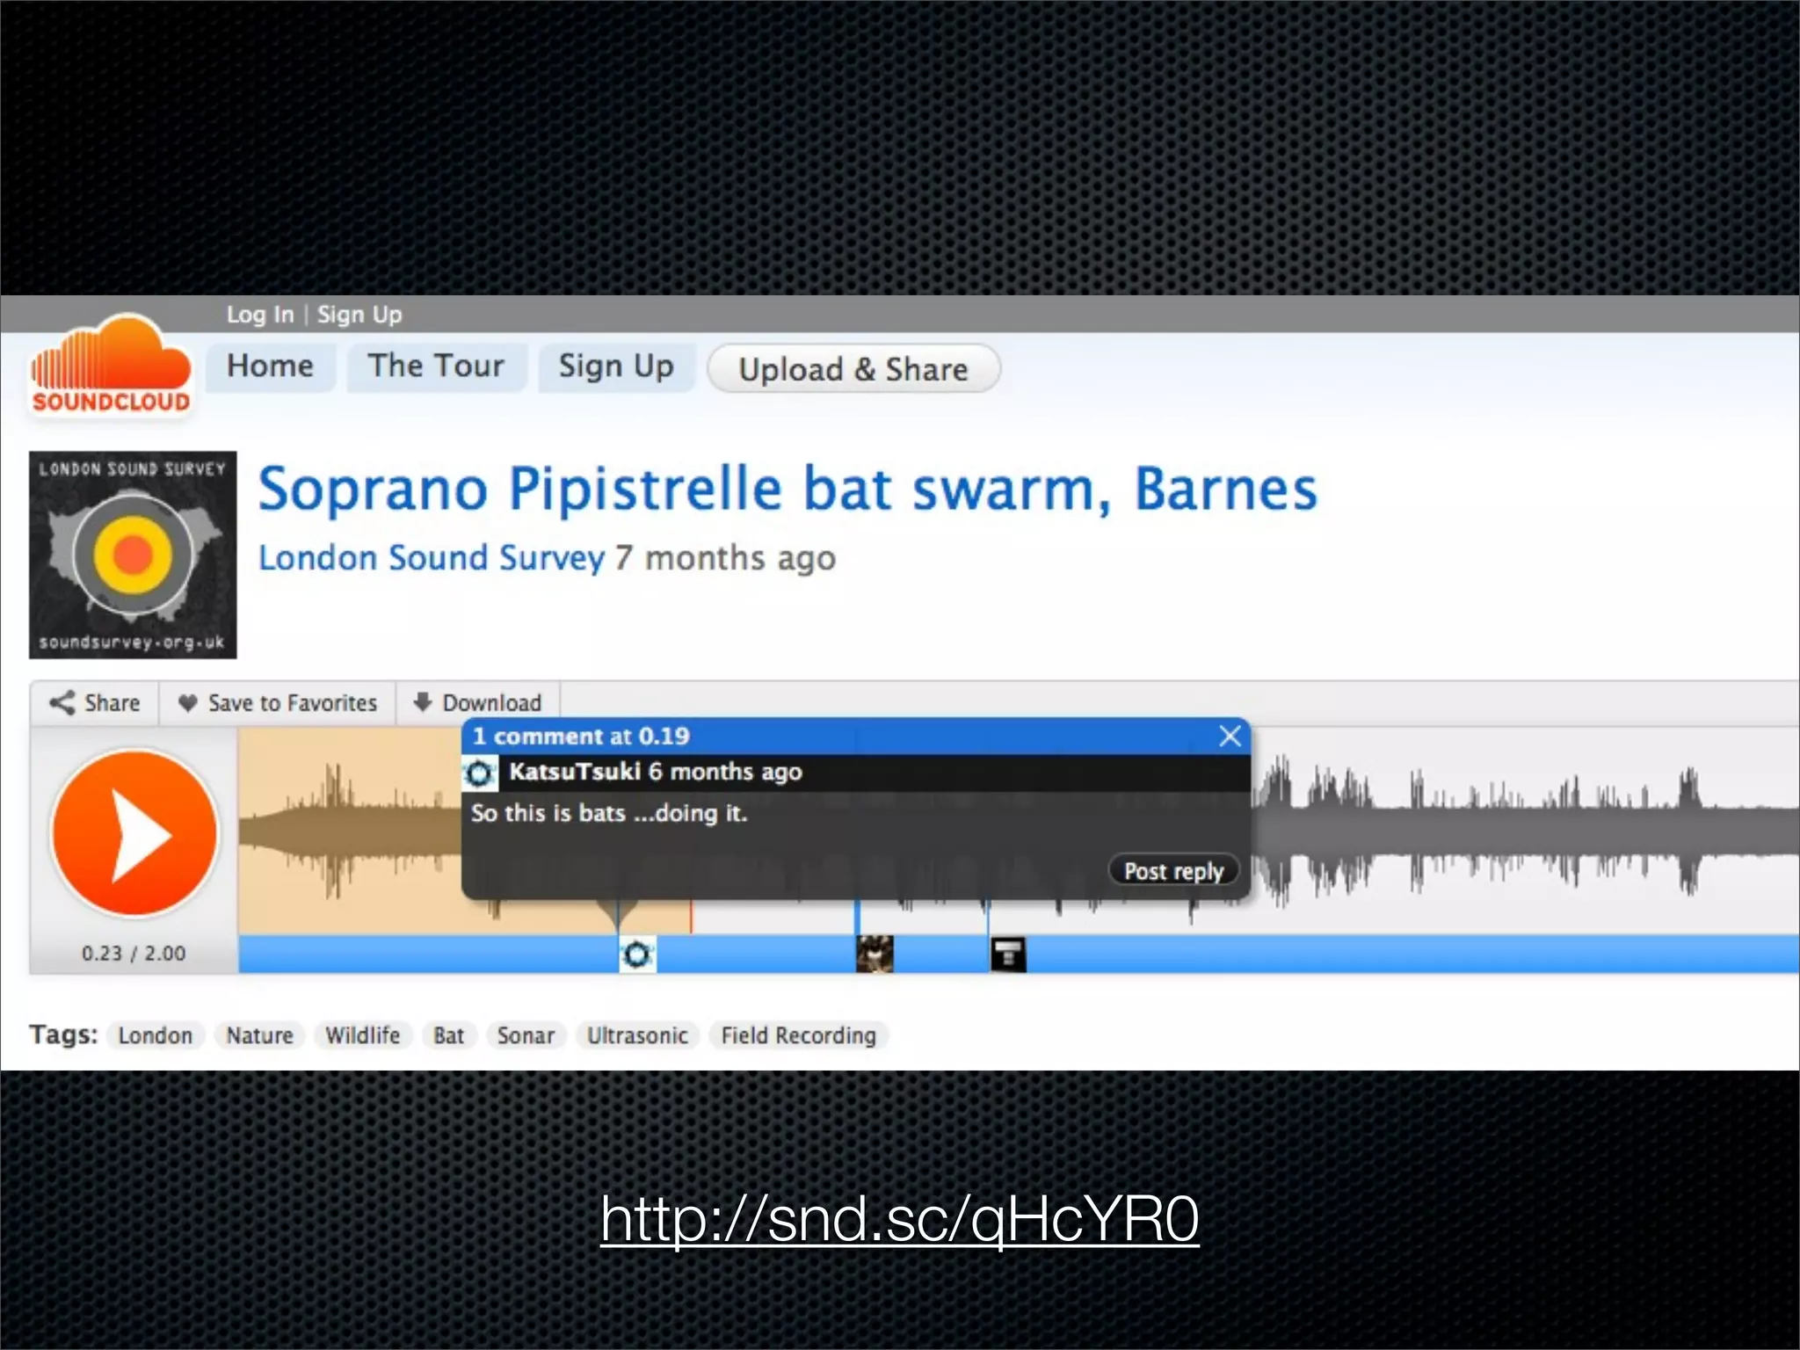Click the Share button
Image resolution: width=1800 pixels, height=1350 pixels.
tap(95, 703)
